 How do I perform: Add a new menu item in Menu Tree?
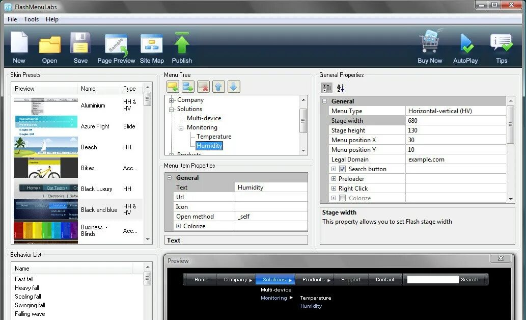click(172, 86)
